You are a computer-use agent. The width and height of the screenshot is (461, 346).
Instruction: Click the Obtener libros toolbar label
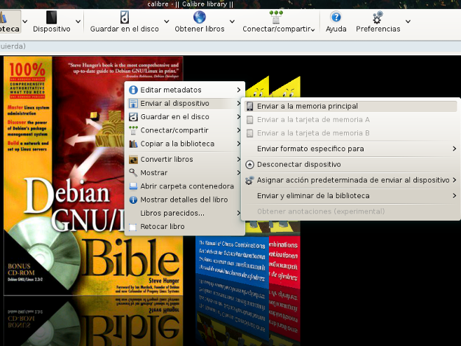coord(200,29)
